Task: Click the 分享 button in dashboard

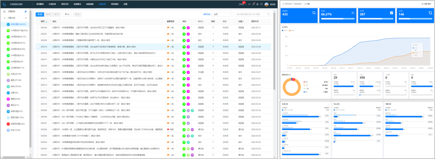Action: click(x=307, y=4)
